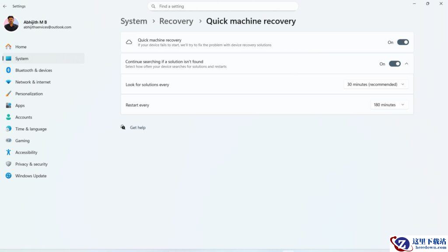448x252 pixels.
Task: Click the Home icon in sidebar
Action: 8,47
